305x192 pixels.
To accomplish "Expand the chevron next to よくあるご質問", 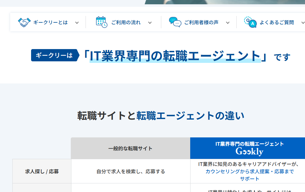I will tap(303, 23).
